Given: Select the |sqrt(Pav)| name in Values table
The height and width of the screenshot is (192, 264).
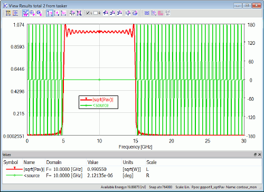Looking at the screenshot, I should [x=34, y=169].
